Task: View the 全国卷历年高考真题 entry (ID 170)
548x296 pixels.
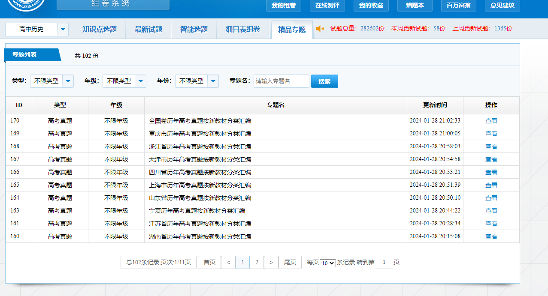Action: (491, 121)
